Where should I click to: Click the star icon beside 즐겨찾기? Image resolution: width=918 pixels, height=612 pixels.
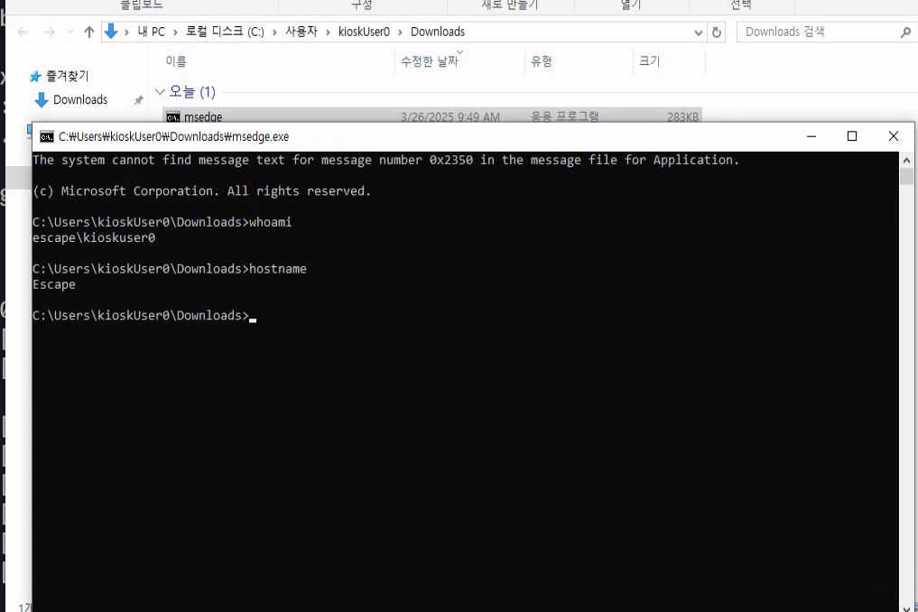click(35, 76)
